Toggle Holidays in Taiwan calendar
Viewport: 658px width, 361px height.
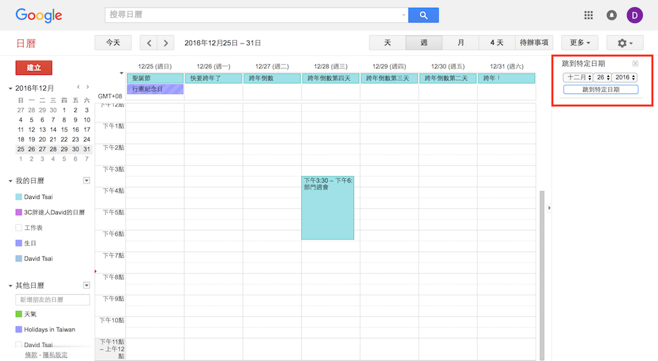[19, 329]
